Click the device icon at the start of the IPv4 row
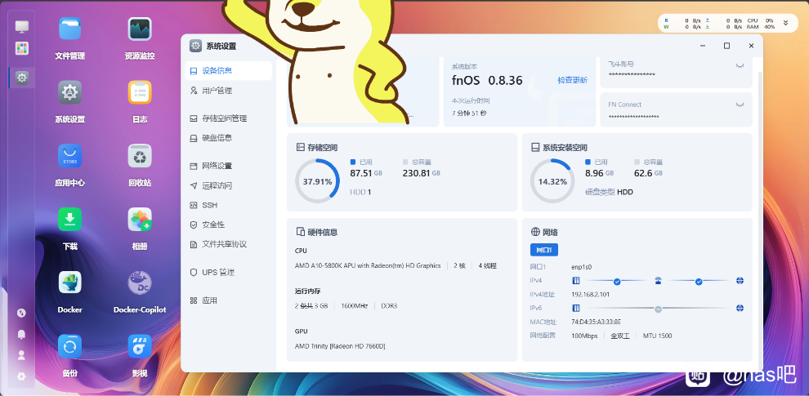 (x=576, y=281)
